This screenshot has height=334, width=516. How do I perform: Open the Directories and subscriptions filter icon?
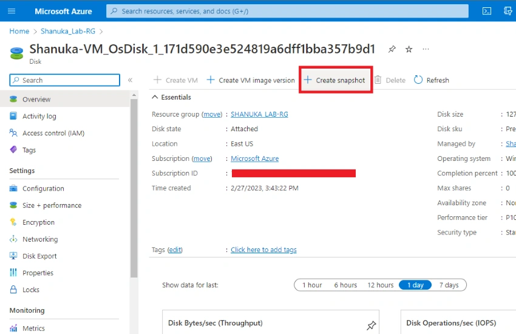coord(508,11)
